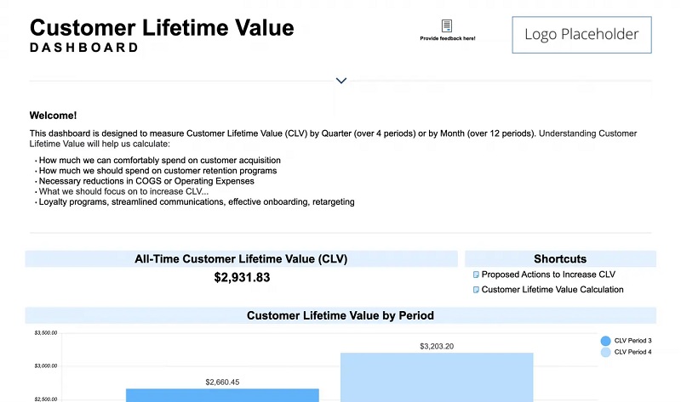Open 'Customer Lifetime Value Calculation' shortcut
Screen dimensions: 681x402
point(552,290)
